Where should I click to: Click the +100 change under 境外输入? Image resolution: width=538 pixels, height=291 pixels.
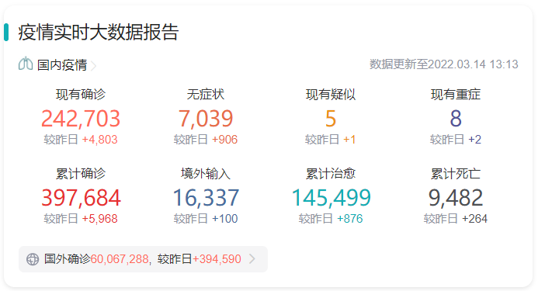(224, 219)
